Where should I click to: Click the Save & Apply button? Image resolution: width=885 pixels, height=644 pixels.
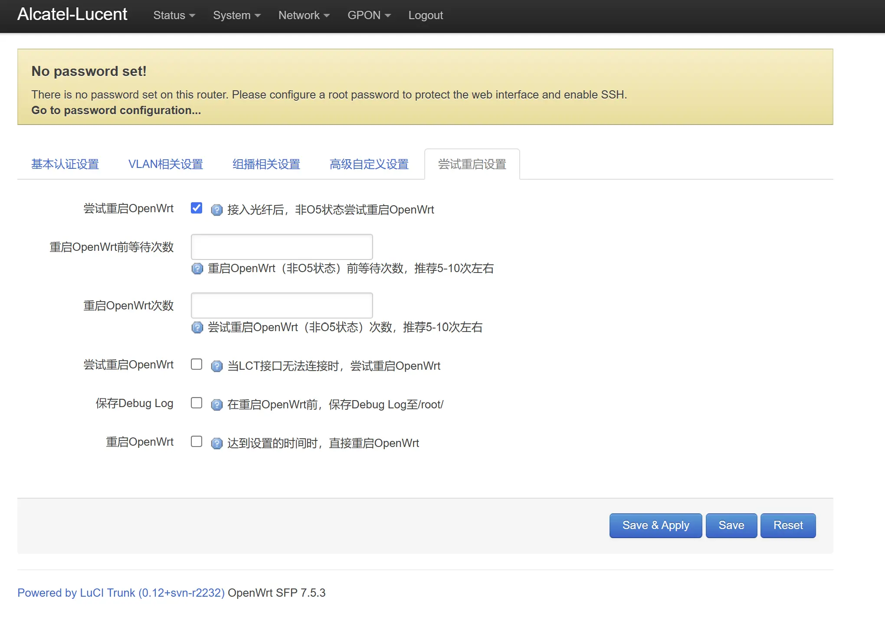coord(656,526)
